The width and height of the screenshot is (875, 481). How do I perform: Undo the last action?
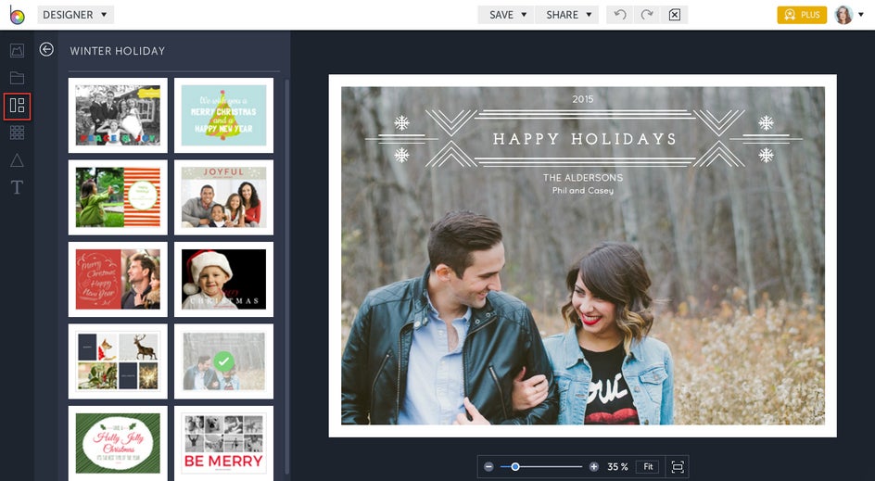pyautogui.click(x=620, y=15)
